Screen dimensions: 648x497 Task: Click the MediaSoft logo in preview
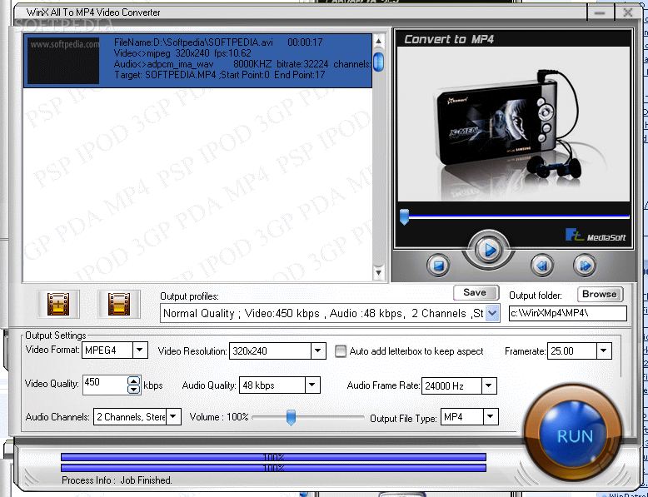click(596, 236)
